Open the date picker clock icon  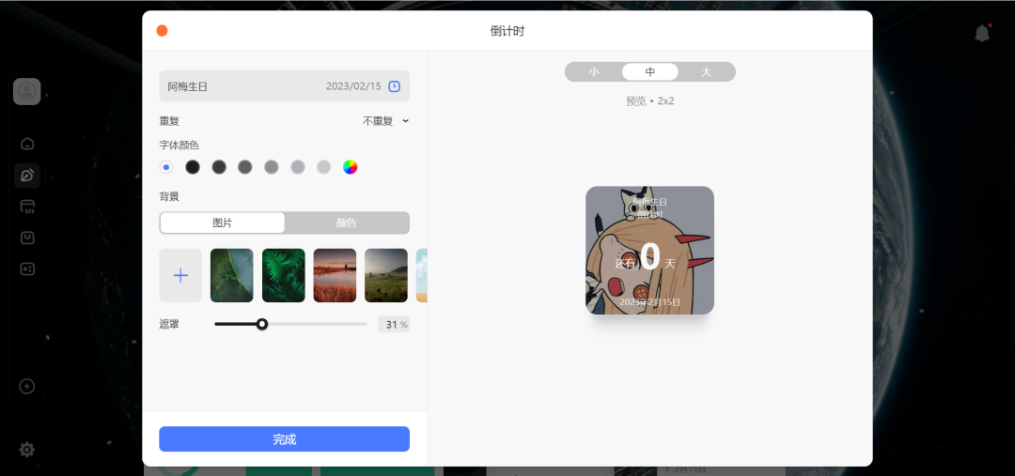click(394, 86)
